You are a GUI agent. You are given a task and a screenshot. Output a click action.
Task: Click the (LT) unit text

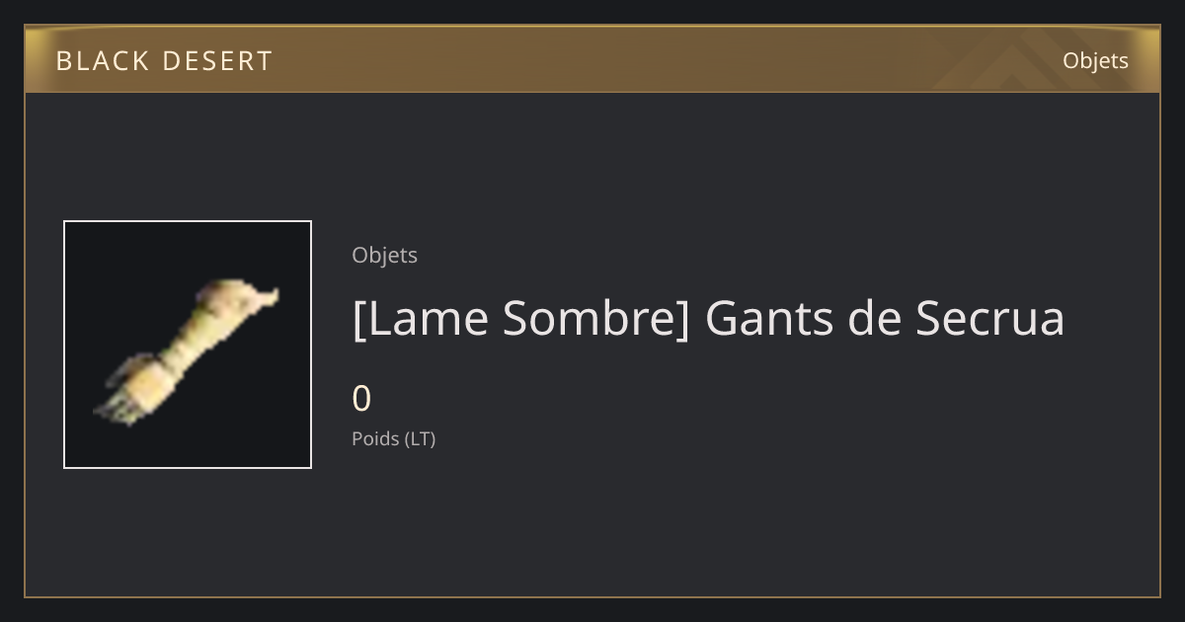click(x=420, y=438)
